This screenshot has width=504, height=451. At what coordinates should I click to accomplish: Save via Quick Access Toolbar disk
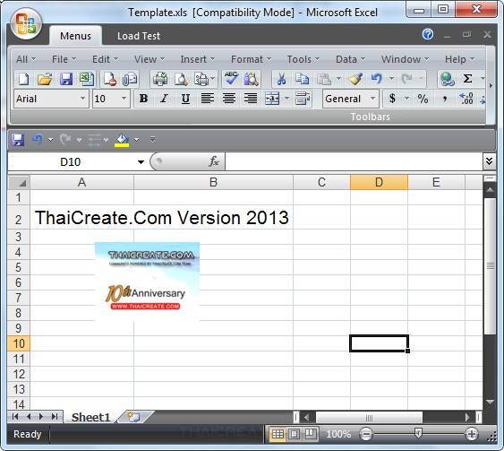point(18,140)
